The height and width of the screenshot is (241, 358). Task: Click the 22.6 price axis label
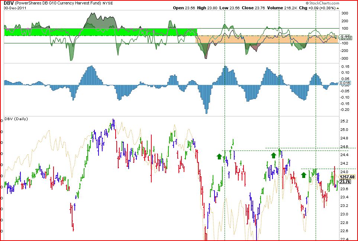(345, 231)
